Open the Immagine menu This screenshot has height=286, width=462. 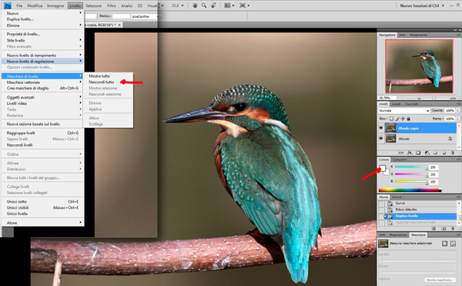[55, 5]
